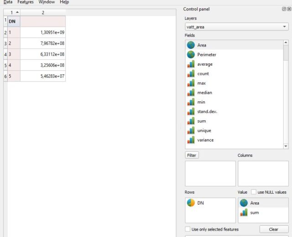Click the count function icon

tap(191, 74)
